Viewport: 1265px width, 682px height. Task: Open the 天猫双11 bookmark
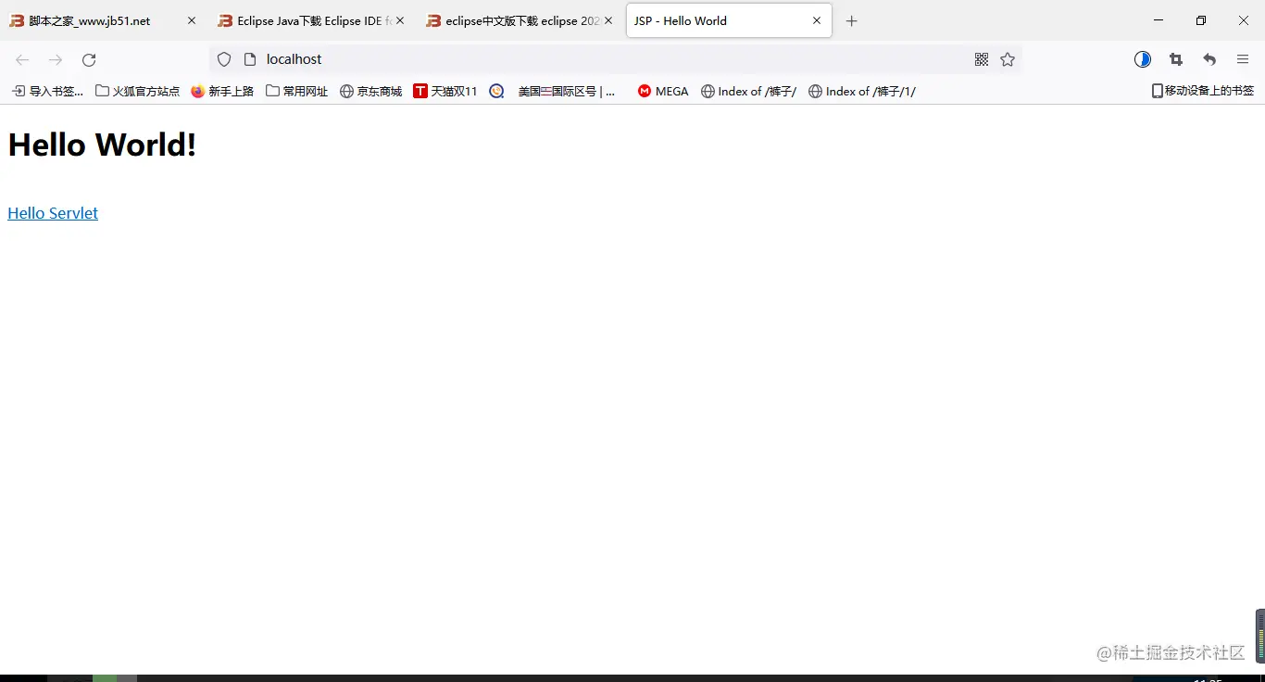point(445,91)
